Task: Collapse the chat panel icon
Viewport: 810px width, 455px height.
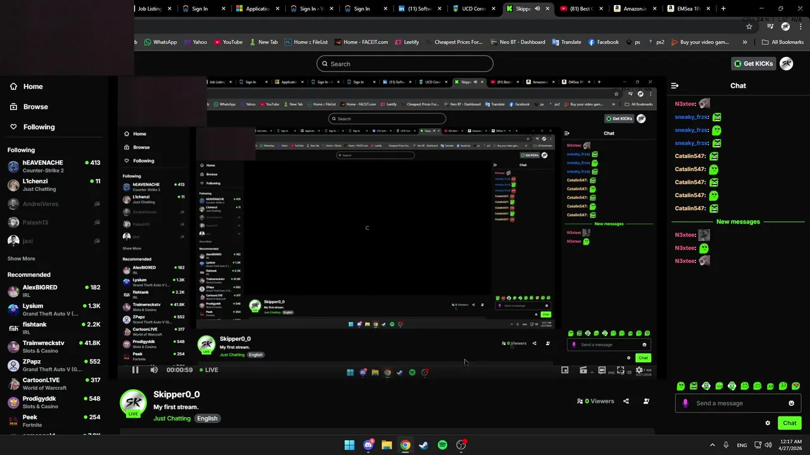Action: tap(675, 85)
